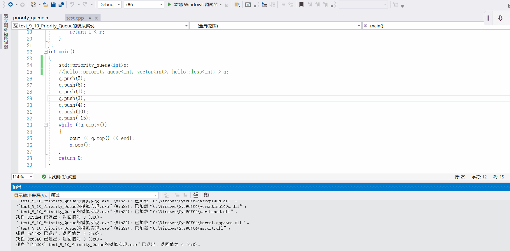Screen dimensions: 510x251
Task: Click the decrease indent icon
Action: 283,5
